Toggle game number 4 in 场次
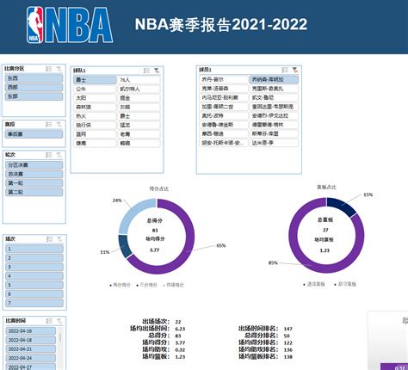Image resolution: width=408 pixels, height=370 pixels. pyautogui.click(x=34, y=276)
